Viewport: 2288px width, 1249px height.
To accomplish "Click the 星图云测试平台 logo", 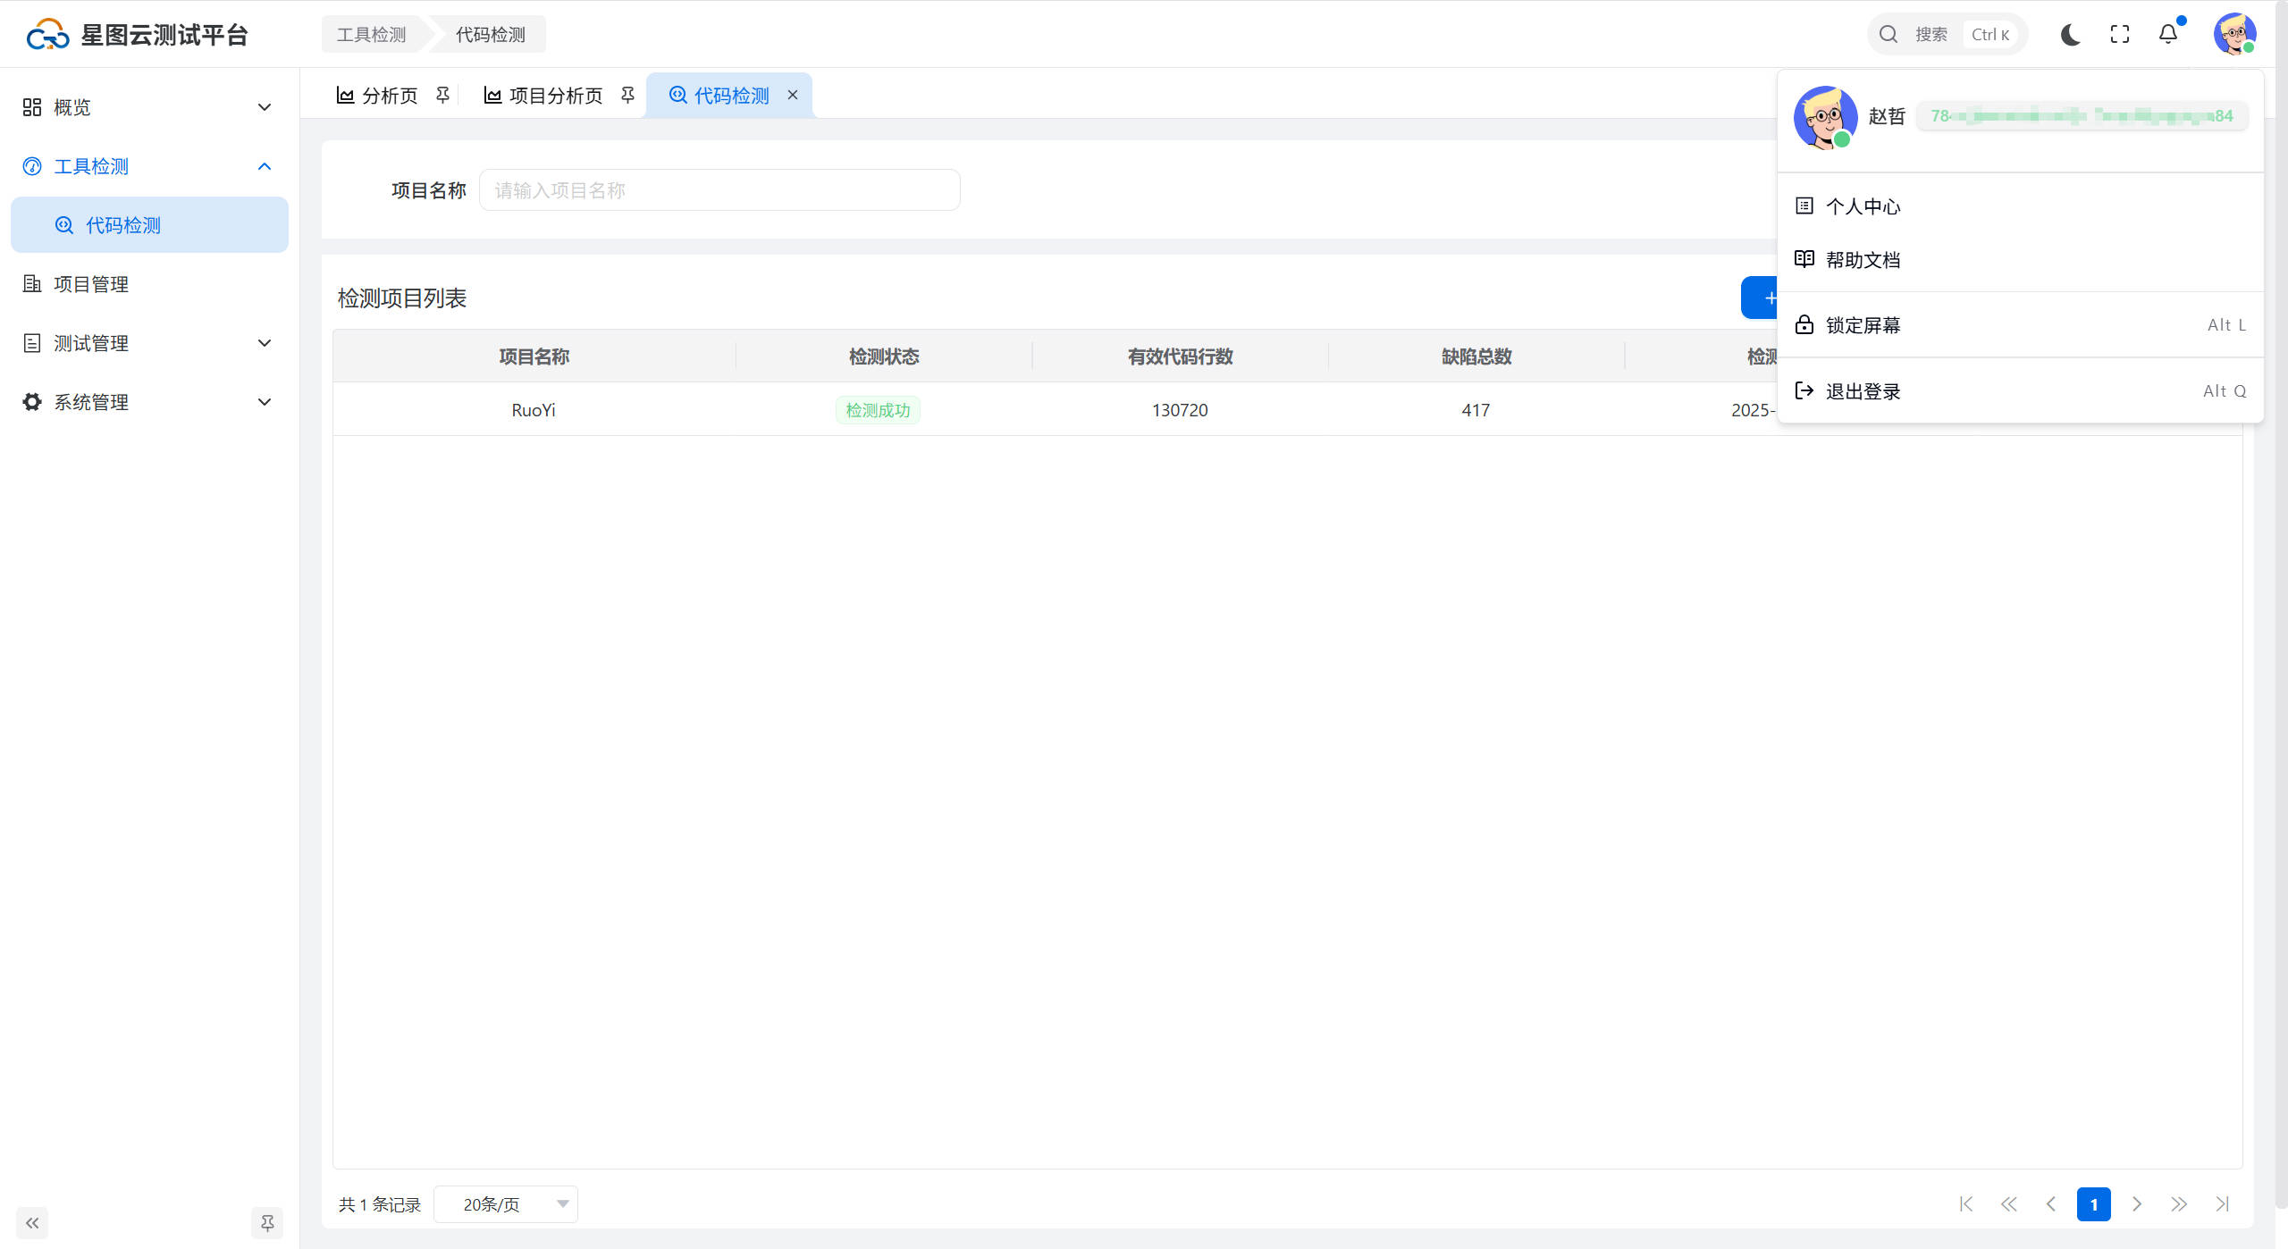I will coord(48,35).
